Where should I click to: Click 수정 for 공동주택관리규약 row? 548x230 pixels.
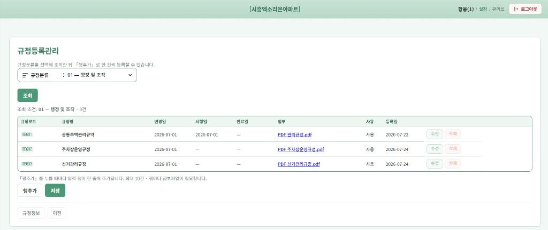coord(435,134)
